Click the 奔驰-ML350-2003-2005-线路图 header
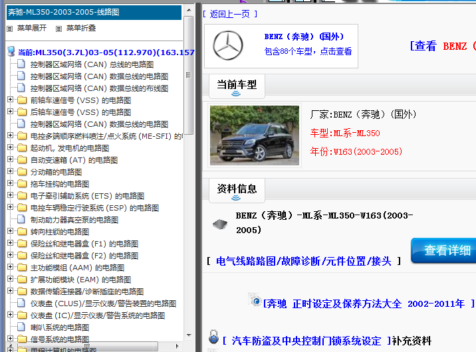Viewport: 476px width, 352px height. [x=94, y=13]
